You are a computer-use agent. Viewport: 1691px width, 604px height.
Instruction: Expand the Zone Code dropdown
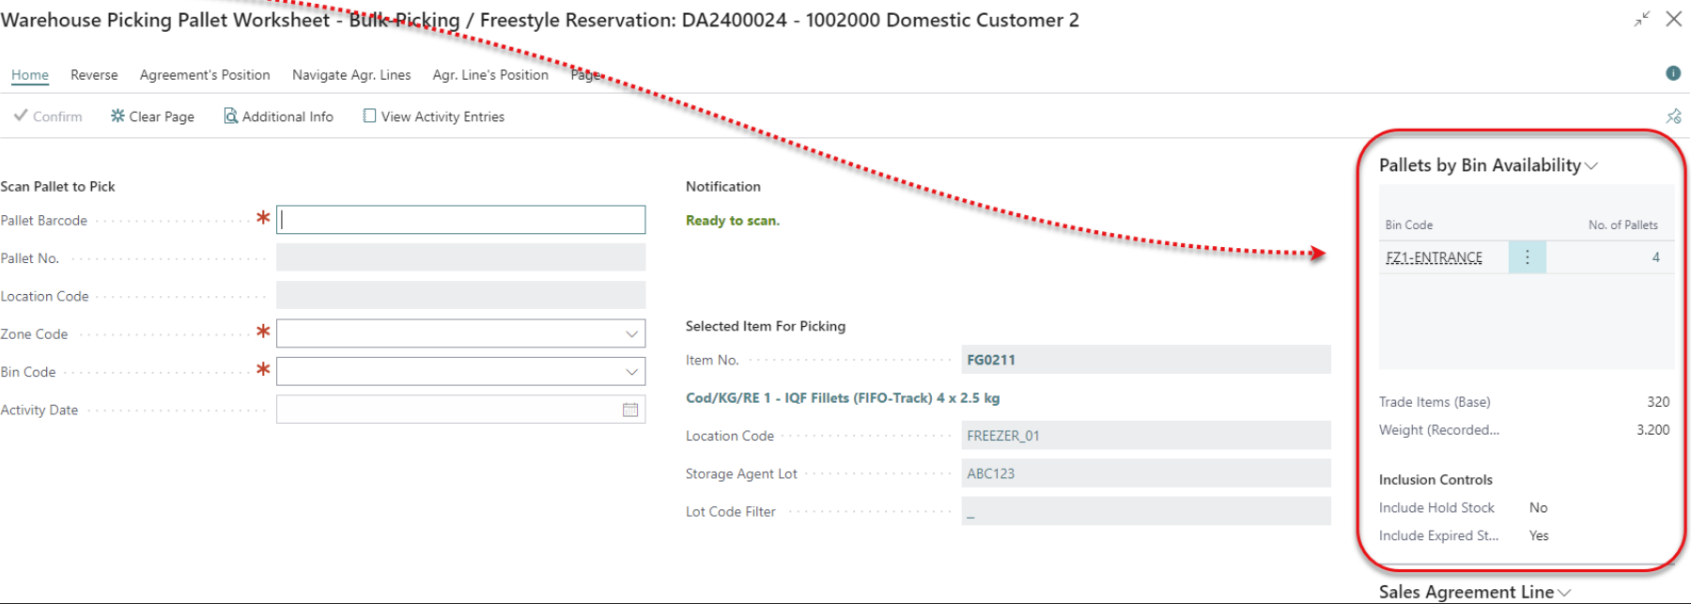tap(631, 334)
